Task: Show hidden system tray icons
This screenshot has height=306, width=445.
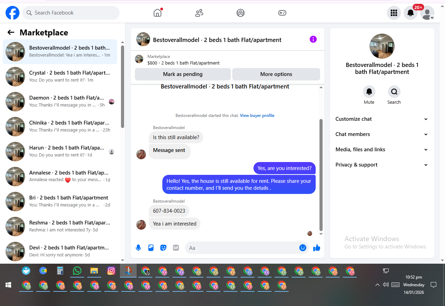Action: tap(377, 285)
